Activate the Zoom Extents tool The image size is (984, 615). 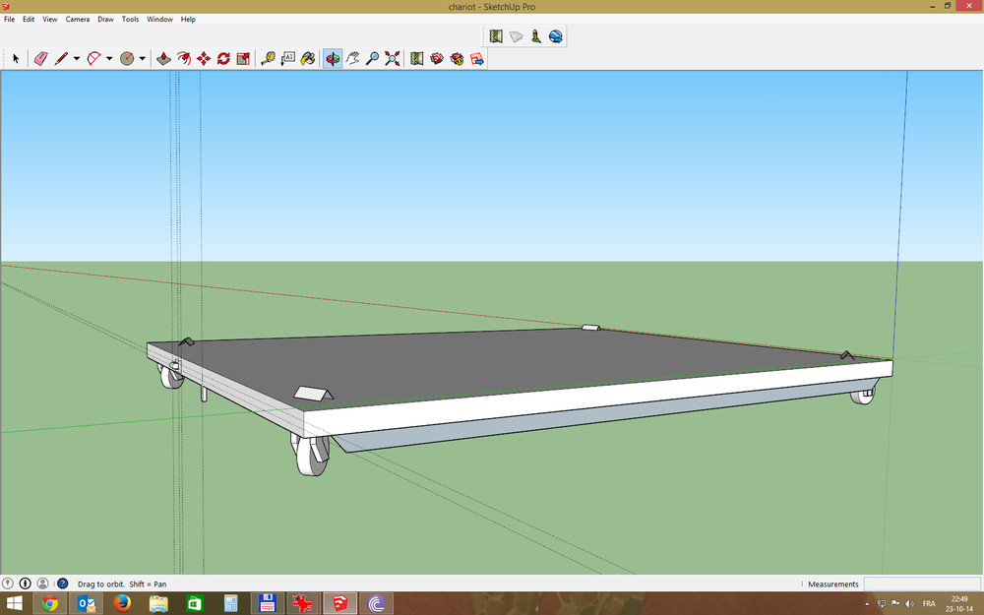pos(393,59)
